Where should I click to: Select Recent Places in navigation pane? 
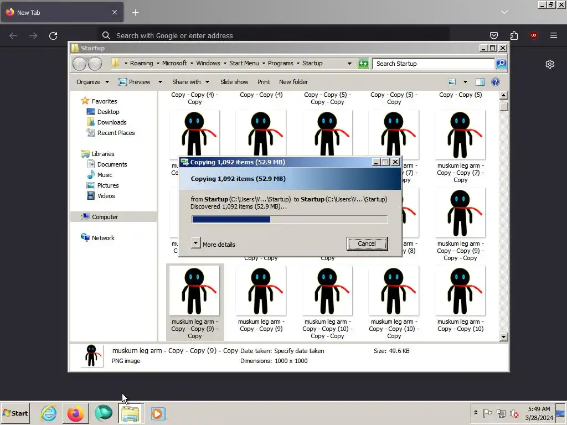(115, 133)
